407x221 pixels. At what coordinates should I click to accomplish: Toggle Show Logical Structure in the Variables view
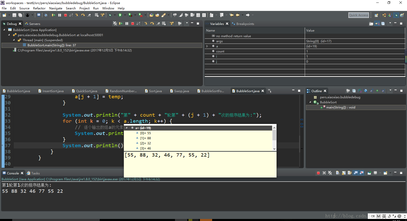pos(377,24)
